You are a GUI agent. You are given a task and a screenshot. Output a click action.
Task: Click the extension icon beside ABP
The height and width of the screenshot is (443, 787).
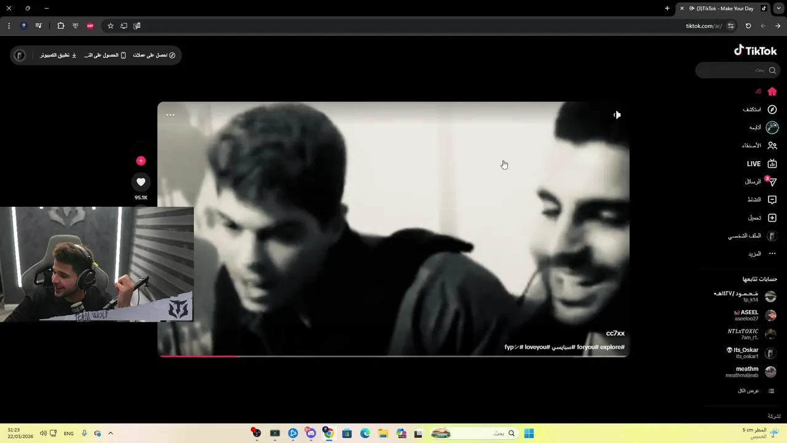[x=75, y=26]
